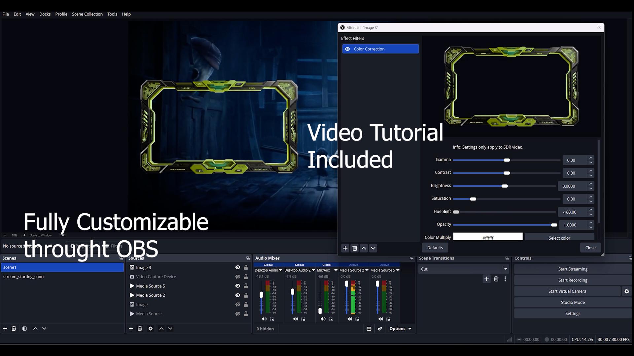Screen dimensions: 634x356
Task: Expand Desktop Audio 2 menu arrow
Action: 313,270
